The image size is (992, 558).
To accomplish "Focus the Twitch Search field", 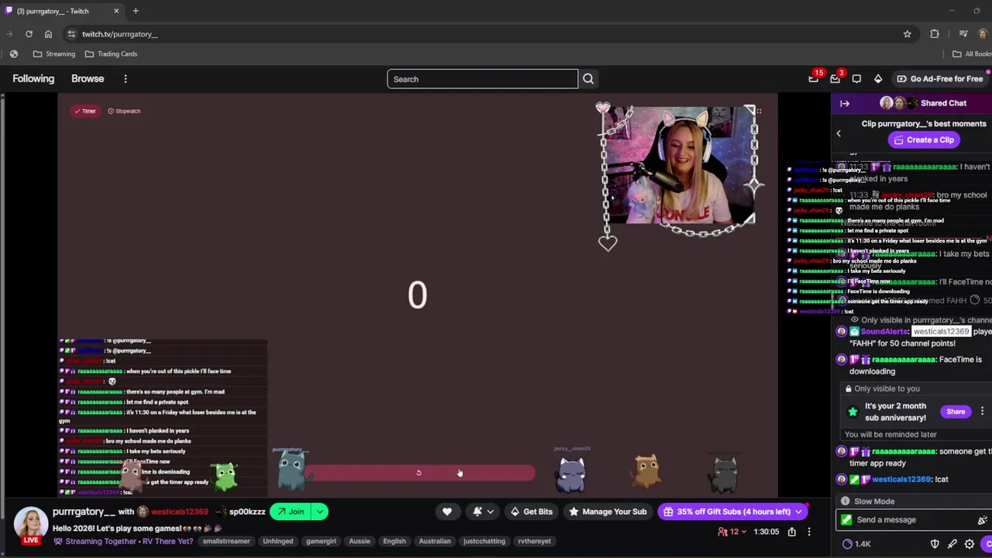I will [482, 79].
